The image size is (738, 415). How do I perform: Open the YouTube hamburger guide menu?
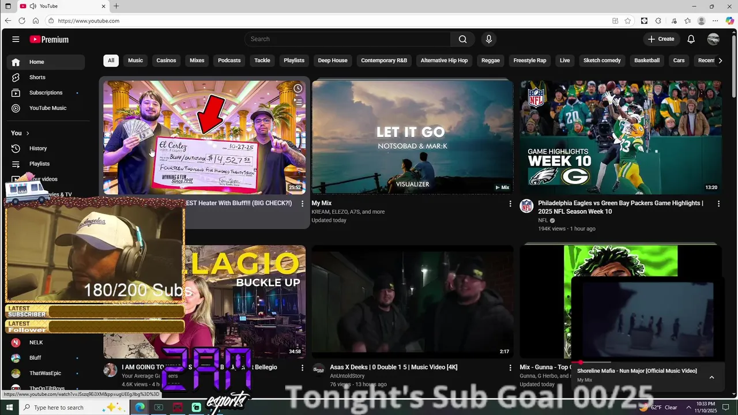pyautogui.click(x=16, y=39)
